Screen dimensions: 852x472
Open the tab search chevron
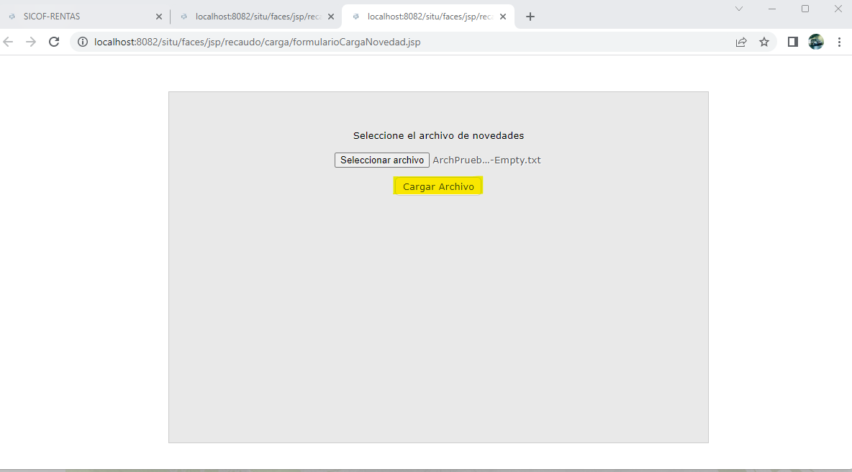click(739, 9)
